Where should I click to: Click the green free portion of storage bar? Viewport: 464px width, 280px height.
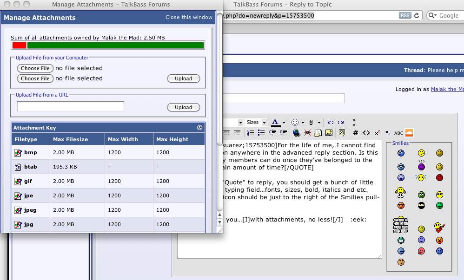(x=115, y=45)
